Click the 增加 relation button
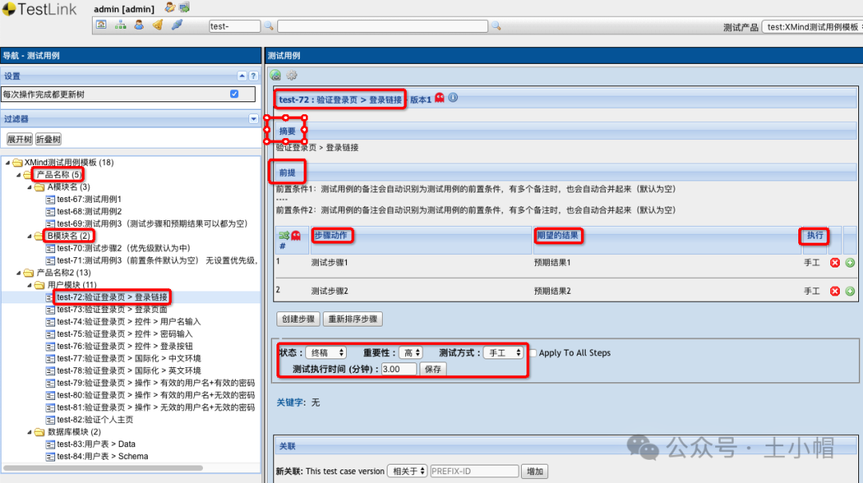The height and width of the screenshot is (483, 863). tap(535, 471)
